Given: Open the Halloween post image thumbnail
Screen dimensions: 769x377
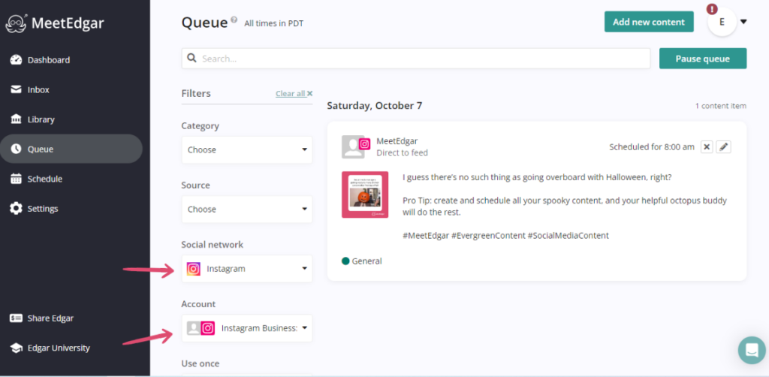Looking at the screenshot, I should pyautogui.click(x=365, y=195).
